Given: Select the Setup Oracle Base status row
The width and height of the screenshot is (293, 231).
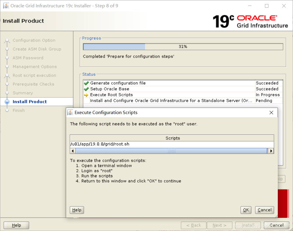Looking at the screenshot, I should point(183,89).
